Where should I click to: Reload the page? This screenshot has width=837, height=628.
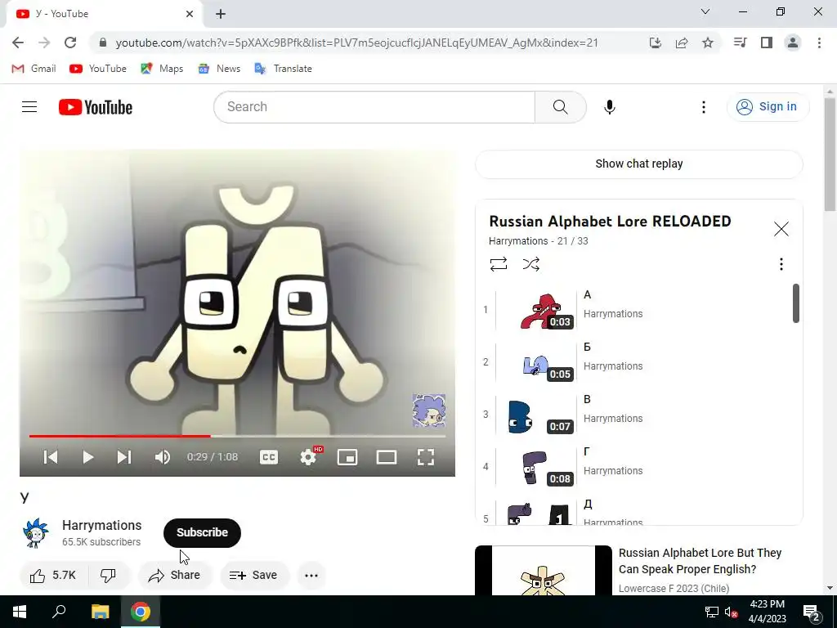click(70, 43)
